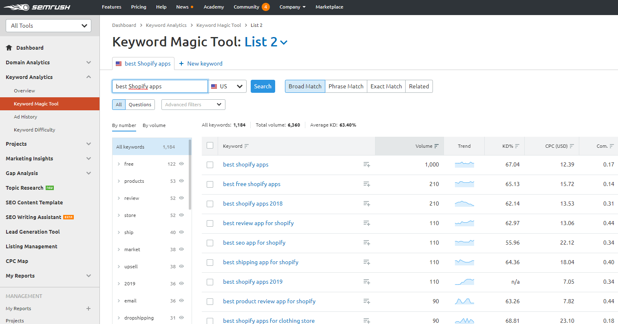
Task: Click the Search button
Action: 263,86
